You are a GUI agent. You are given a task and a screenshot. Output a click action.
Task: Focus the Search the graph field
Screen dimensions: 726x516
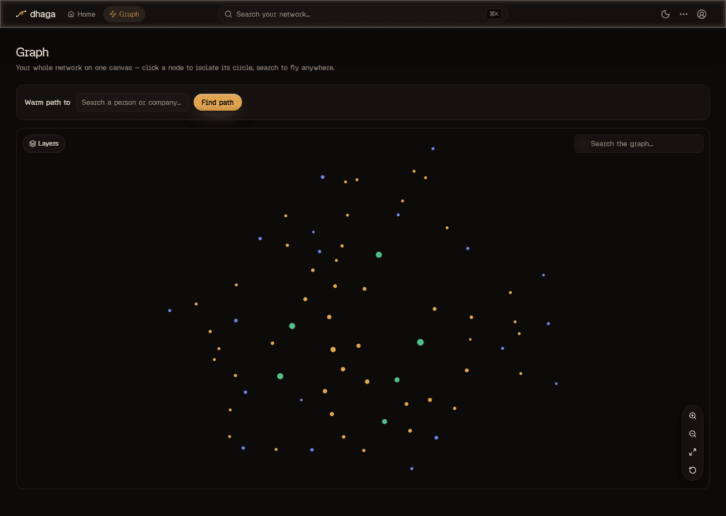[638, 144]
